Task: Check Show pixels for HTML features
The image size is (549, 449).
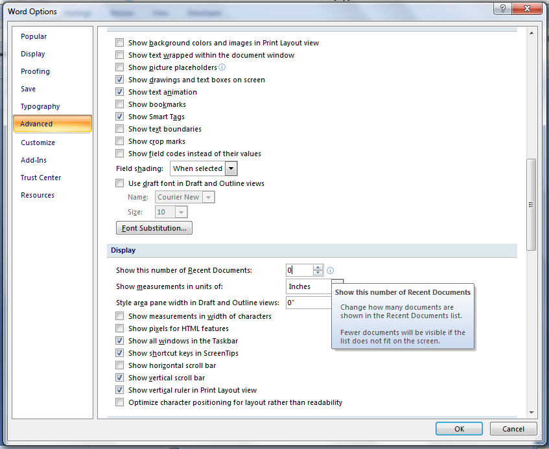Action: (120, 328)
